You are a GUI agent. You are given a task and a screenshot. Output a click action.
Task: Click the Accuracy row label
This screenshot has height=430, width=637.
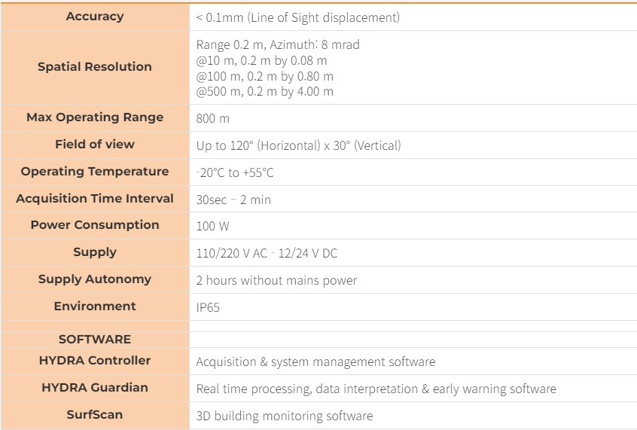click(95, 17)
